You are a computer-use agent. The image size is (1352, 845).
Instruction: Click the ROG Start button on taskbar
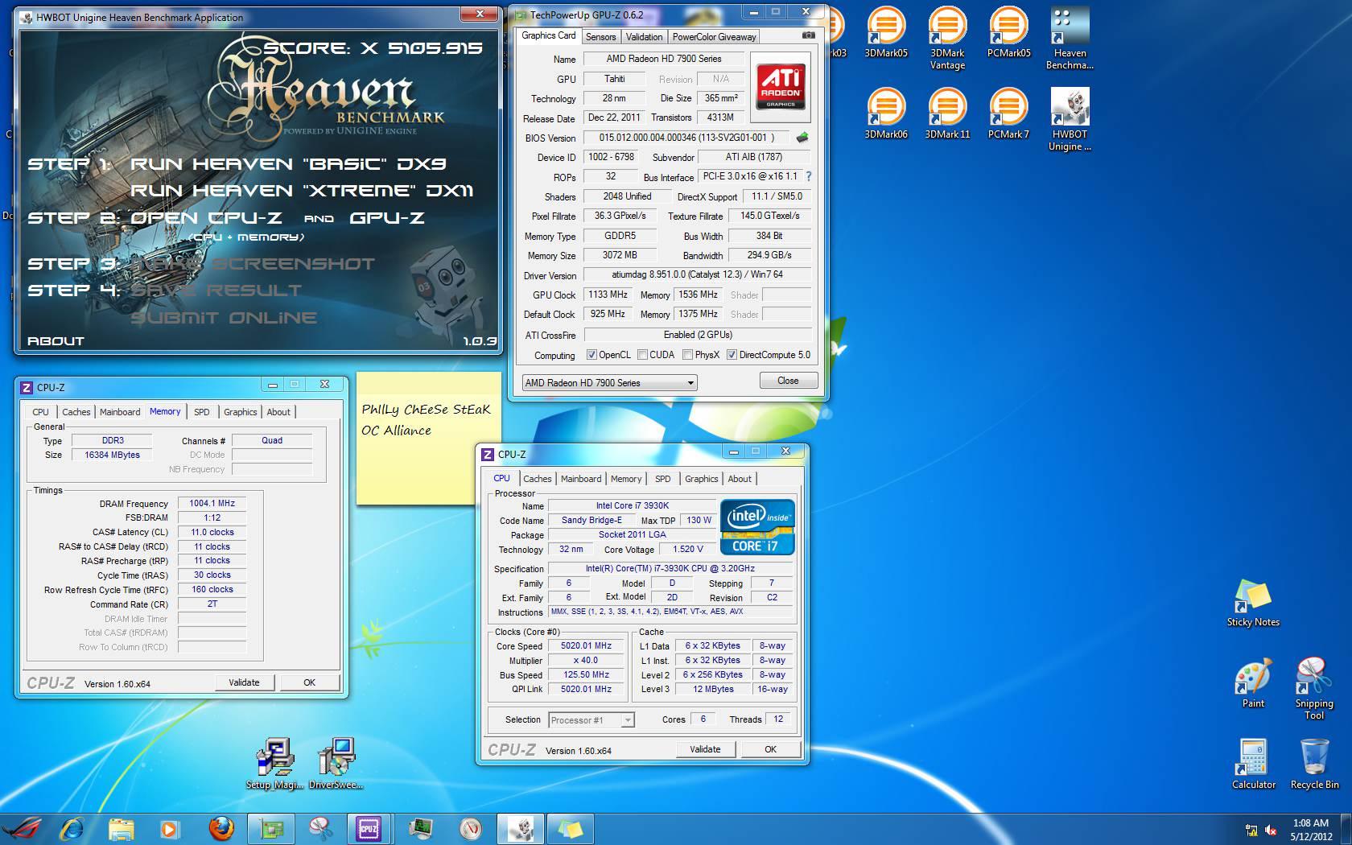coord(22,829)
